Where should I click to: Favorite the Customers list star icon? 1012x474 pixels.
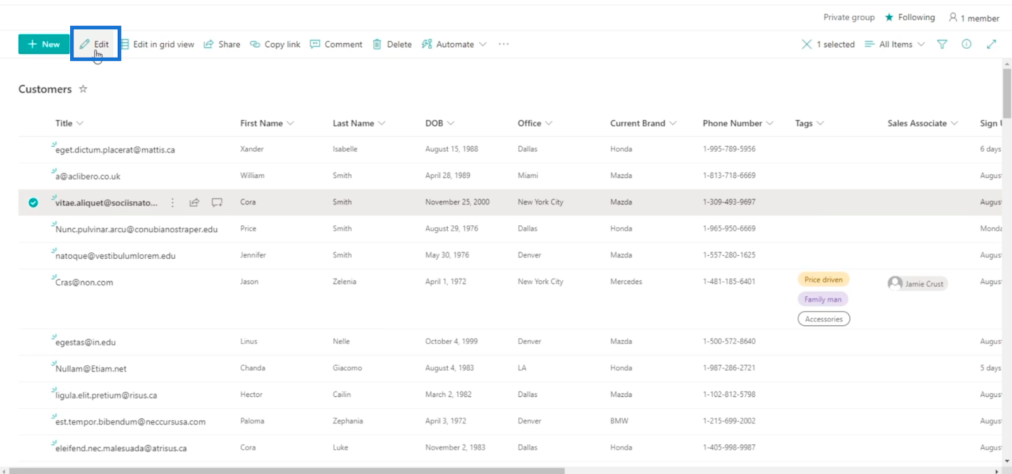(83, 89)
